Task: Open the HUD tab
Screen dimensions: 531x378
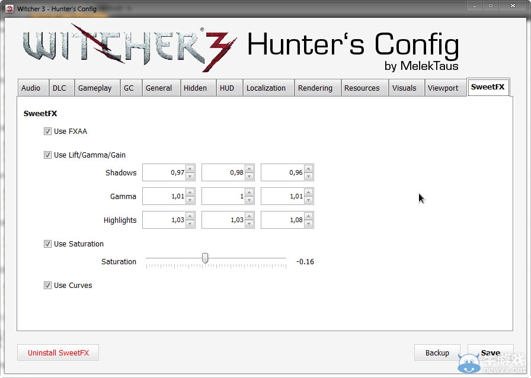Action: [x=229, y=88]
